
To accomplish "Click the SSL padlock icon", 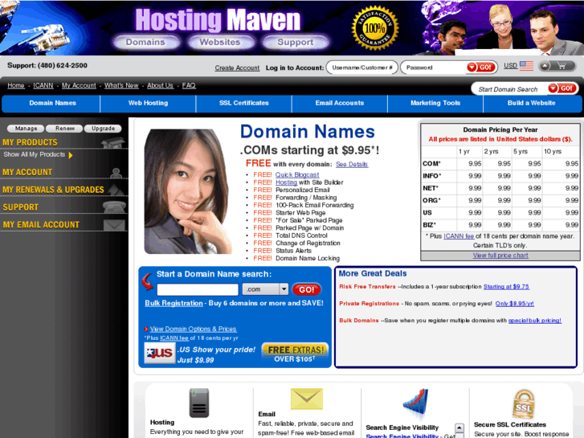I will [x=524, y=404].
